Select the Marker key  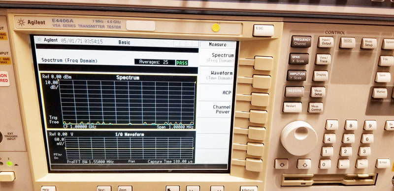pos(379,93)
